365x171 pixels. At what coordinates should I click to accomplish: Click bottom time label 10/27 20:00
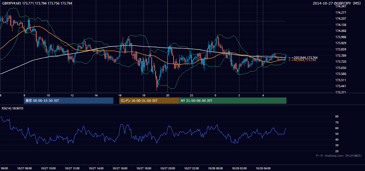point(168,168)
